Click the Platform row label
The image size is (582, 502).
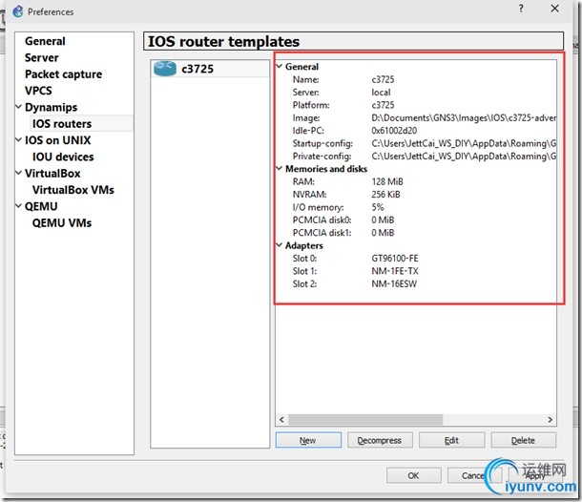click(x=311, y=105)
